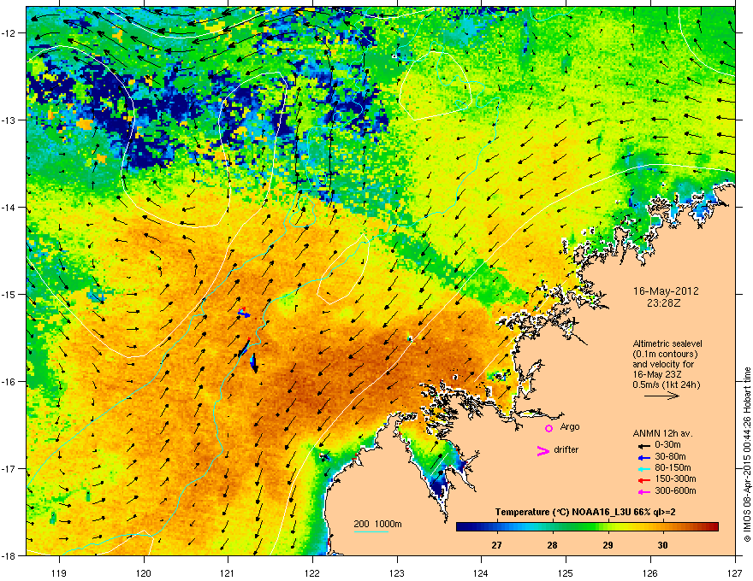Select the red 150-300m ANMN arrow symbol
The height and width of the screenshot is (581, 753).
point(643,480)
